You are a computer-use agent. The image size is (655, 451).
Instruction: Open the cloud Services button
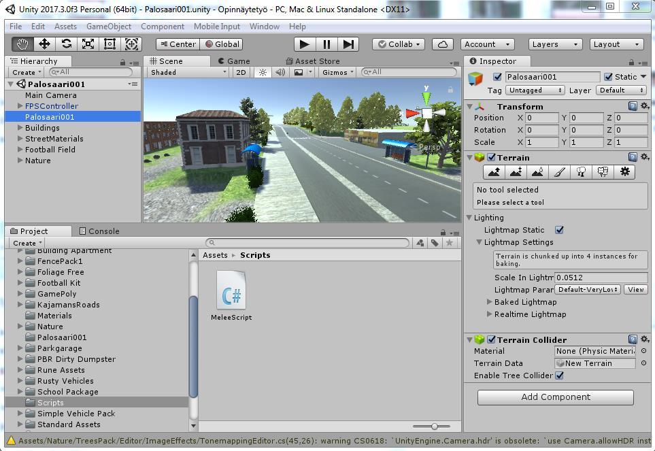coord(443,44)
